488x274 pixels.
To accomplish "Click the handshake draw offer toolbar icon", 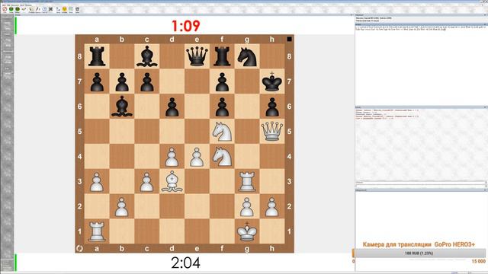I will coord(24,9).
